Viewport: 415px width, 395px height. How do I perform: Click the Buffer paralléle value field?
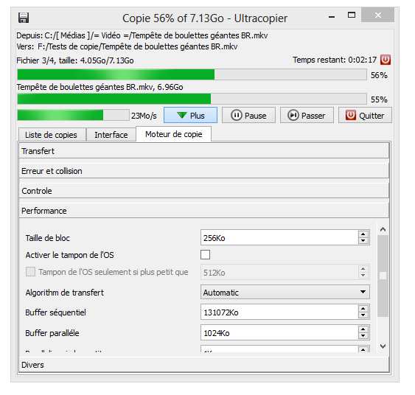(x=279, y=332)
